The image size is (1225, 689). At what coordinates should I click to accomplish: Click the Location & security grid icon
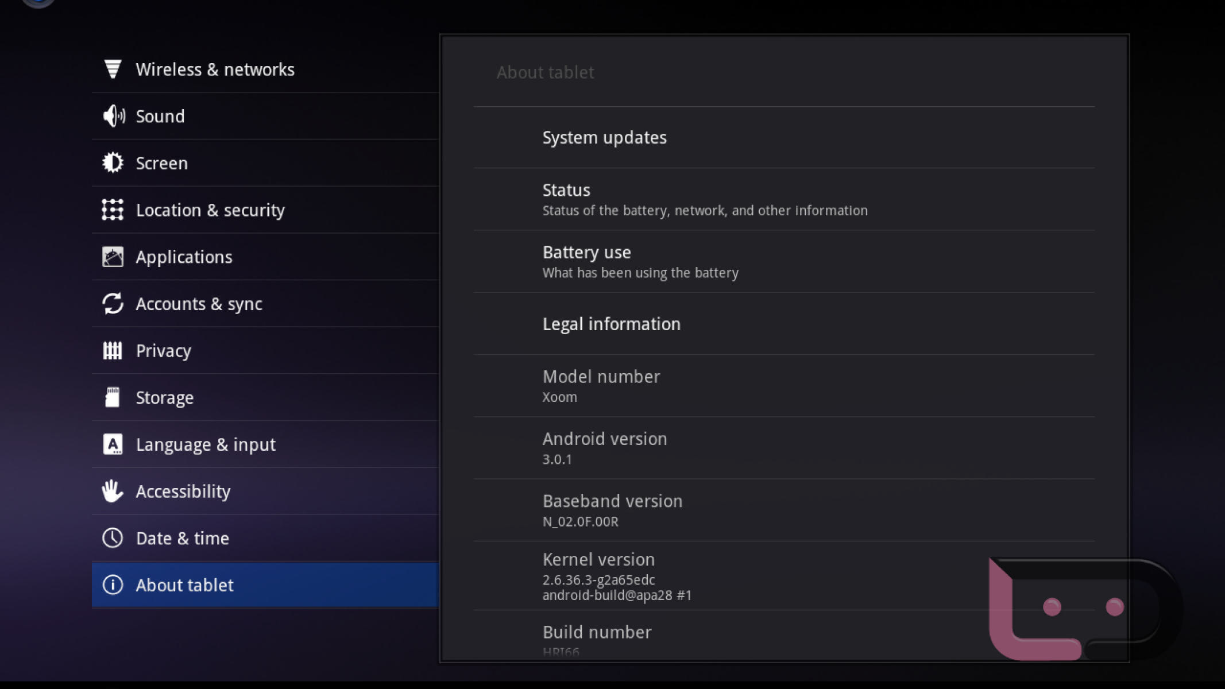click(x=113, y=210)
